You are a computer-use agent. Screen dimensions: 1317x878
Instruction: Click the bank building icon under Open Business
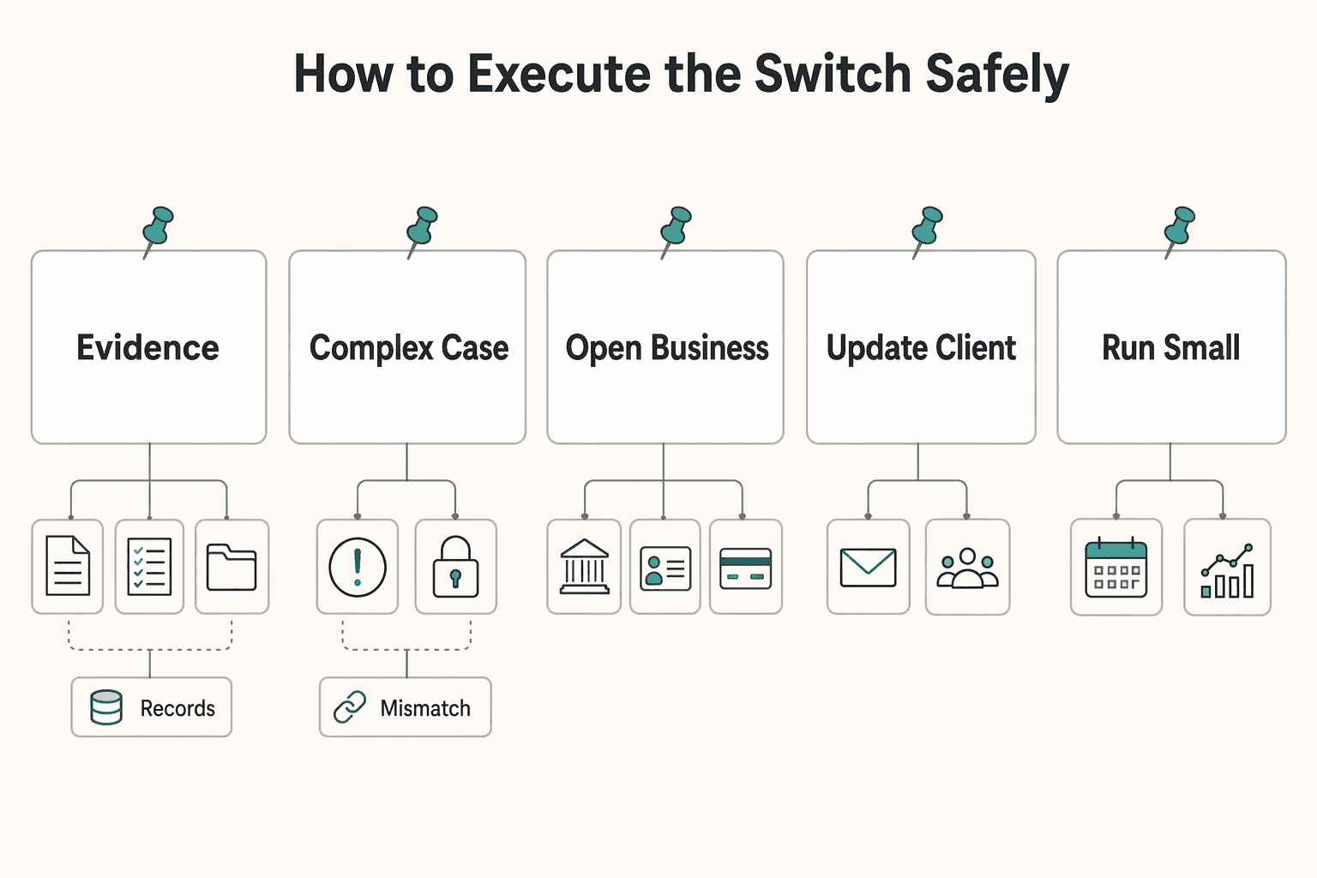click(584, 567)
